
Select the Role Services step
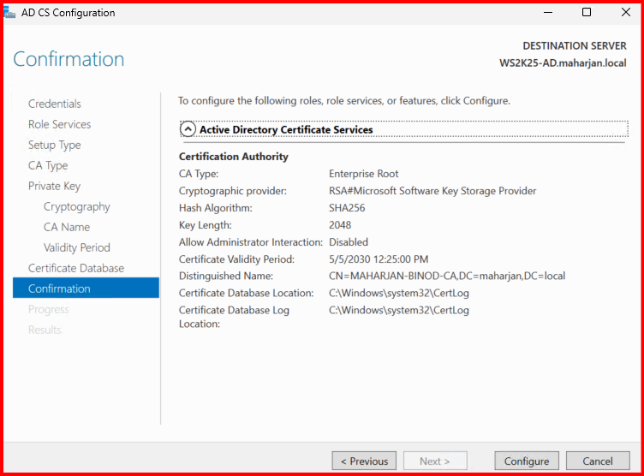(59, 124)
